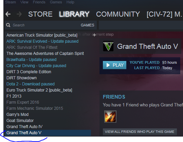Image resolution: width=183 pixels, height=142 pixels.
Task: Click the back navigation arrow
Action: (8, 14)
